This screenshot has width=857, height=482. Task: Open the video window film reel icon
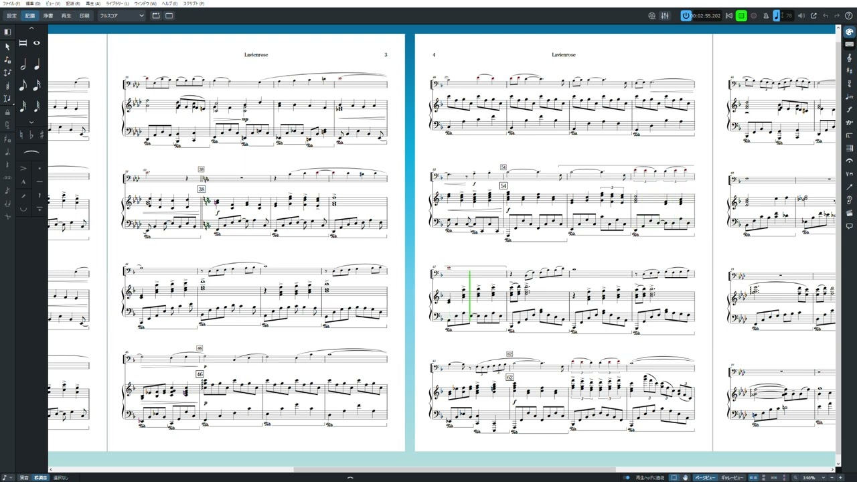[652, 15]
